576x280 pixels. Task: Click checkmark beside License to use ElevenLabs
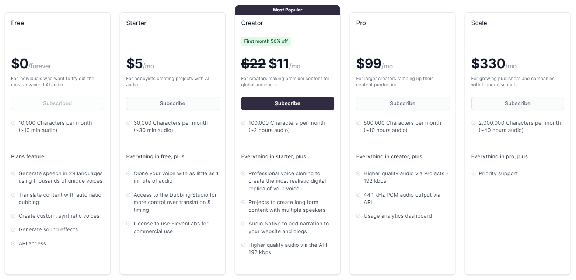(x=128, y=224)
